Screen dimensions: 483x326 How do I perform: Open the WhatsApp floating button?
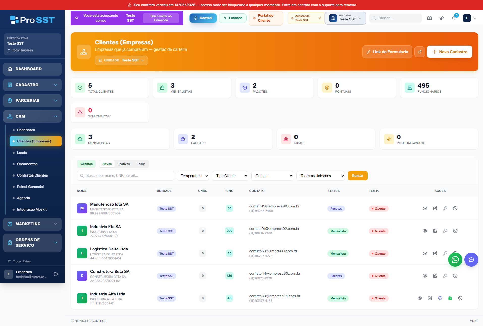(455, 260)
